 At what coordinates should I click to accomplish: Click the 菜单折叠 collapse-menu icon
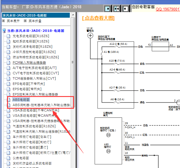pyautogui.click(x=25, y=21)
